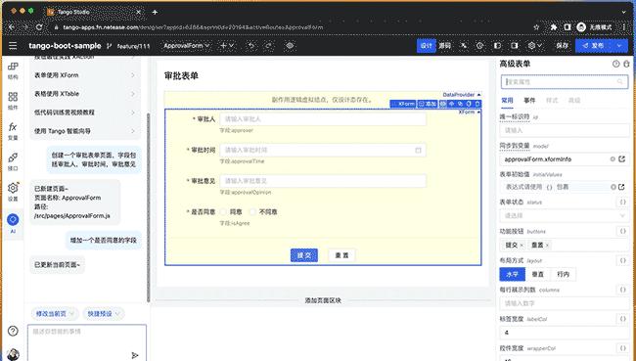Toggle preview with the eye icon
The width and height of the screenshot is (636, 361).
point(290,46)
